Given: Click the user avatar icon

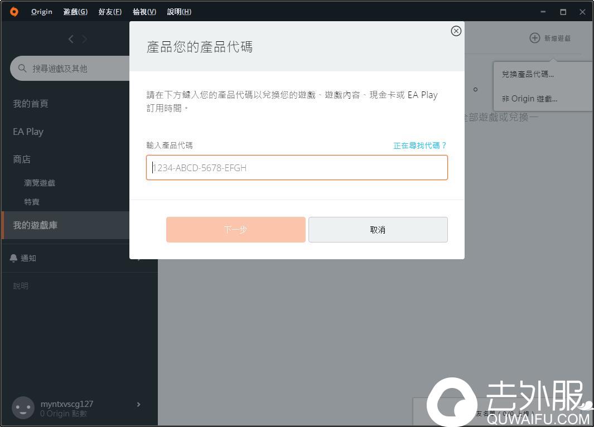Looking at the screenshot, I should tap(23, 407).
